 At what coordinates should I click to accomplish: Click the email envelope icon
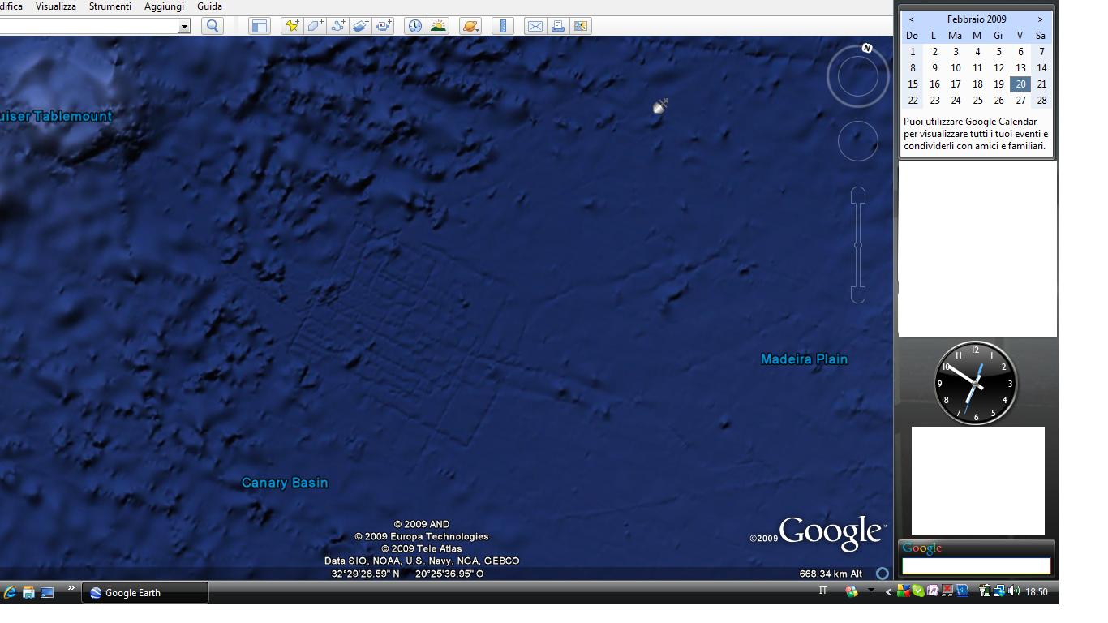click(535, 26)
